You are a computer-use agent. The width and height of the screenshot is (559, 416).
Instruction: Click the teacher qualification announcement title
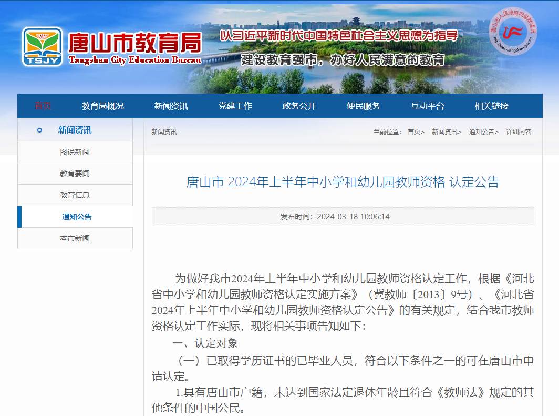(x=343, y=182)
